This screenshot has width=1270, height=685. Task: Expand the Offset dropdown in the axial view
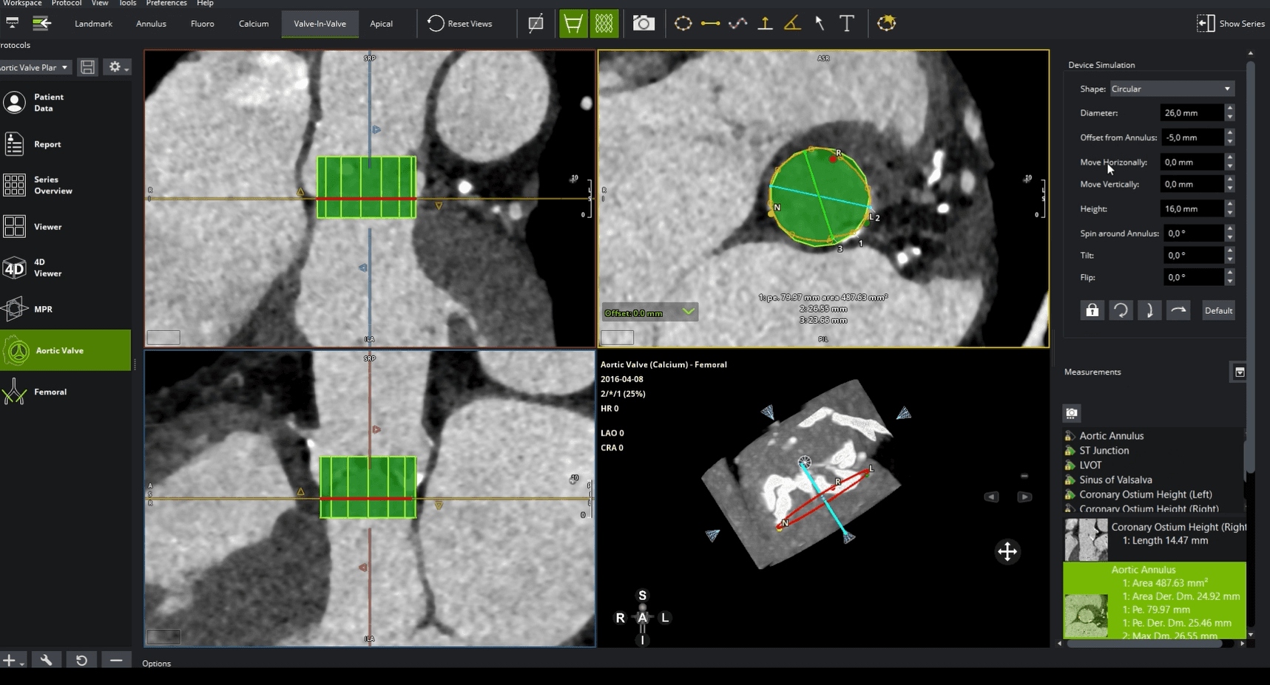pyautogui.click(x=689, y=312)
